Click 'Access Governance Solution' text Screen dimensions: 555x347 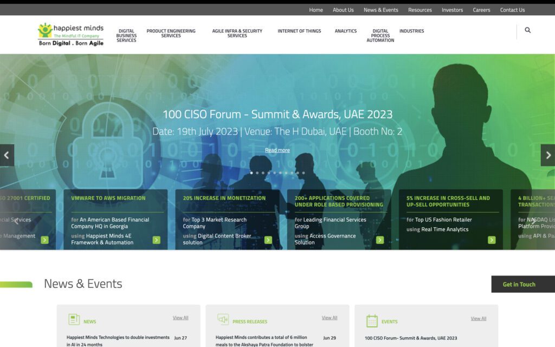325,239
